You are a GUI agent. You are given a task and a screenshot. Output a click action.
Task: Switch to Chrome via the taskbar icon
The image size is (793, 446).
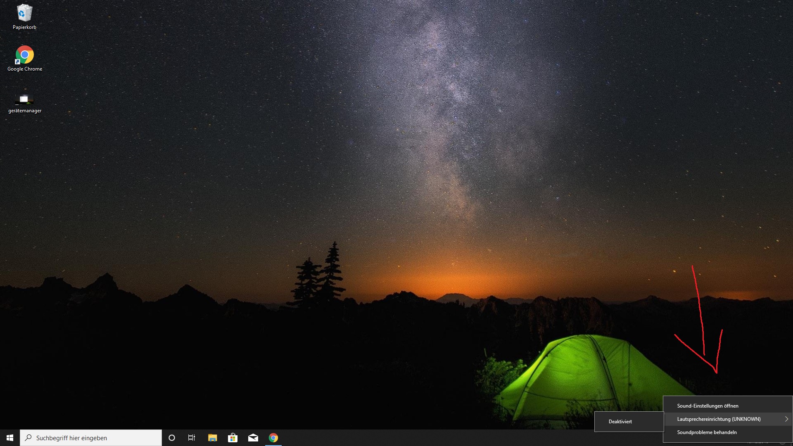[x=273, y=438]
